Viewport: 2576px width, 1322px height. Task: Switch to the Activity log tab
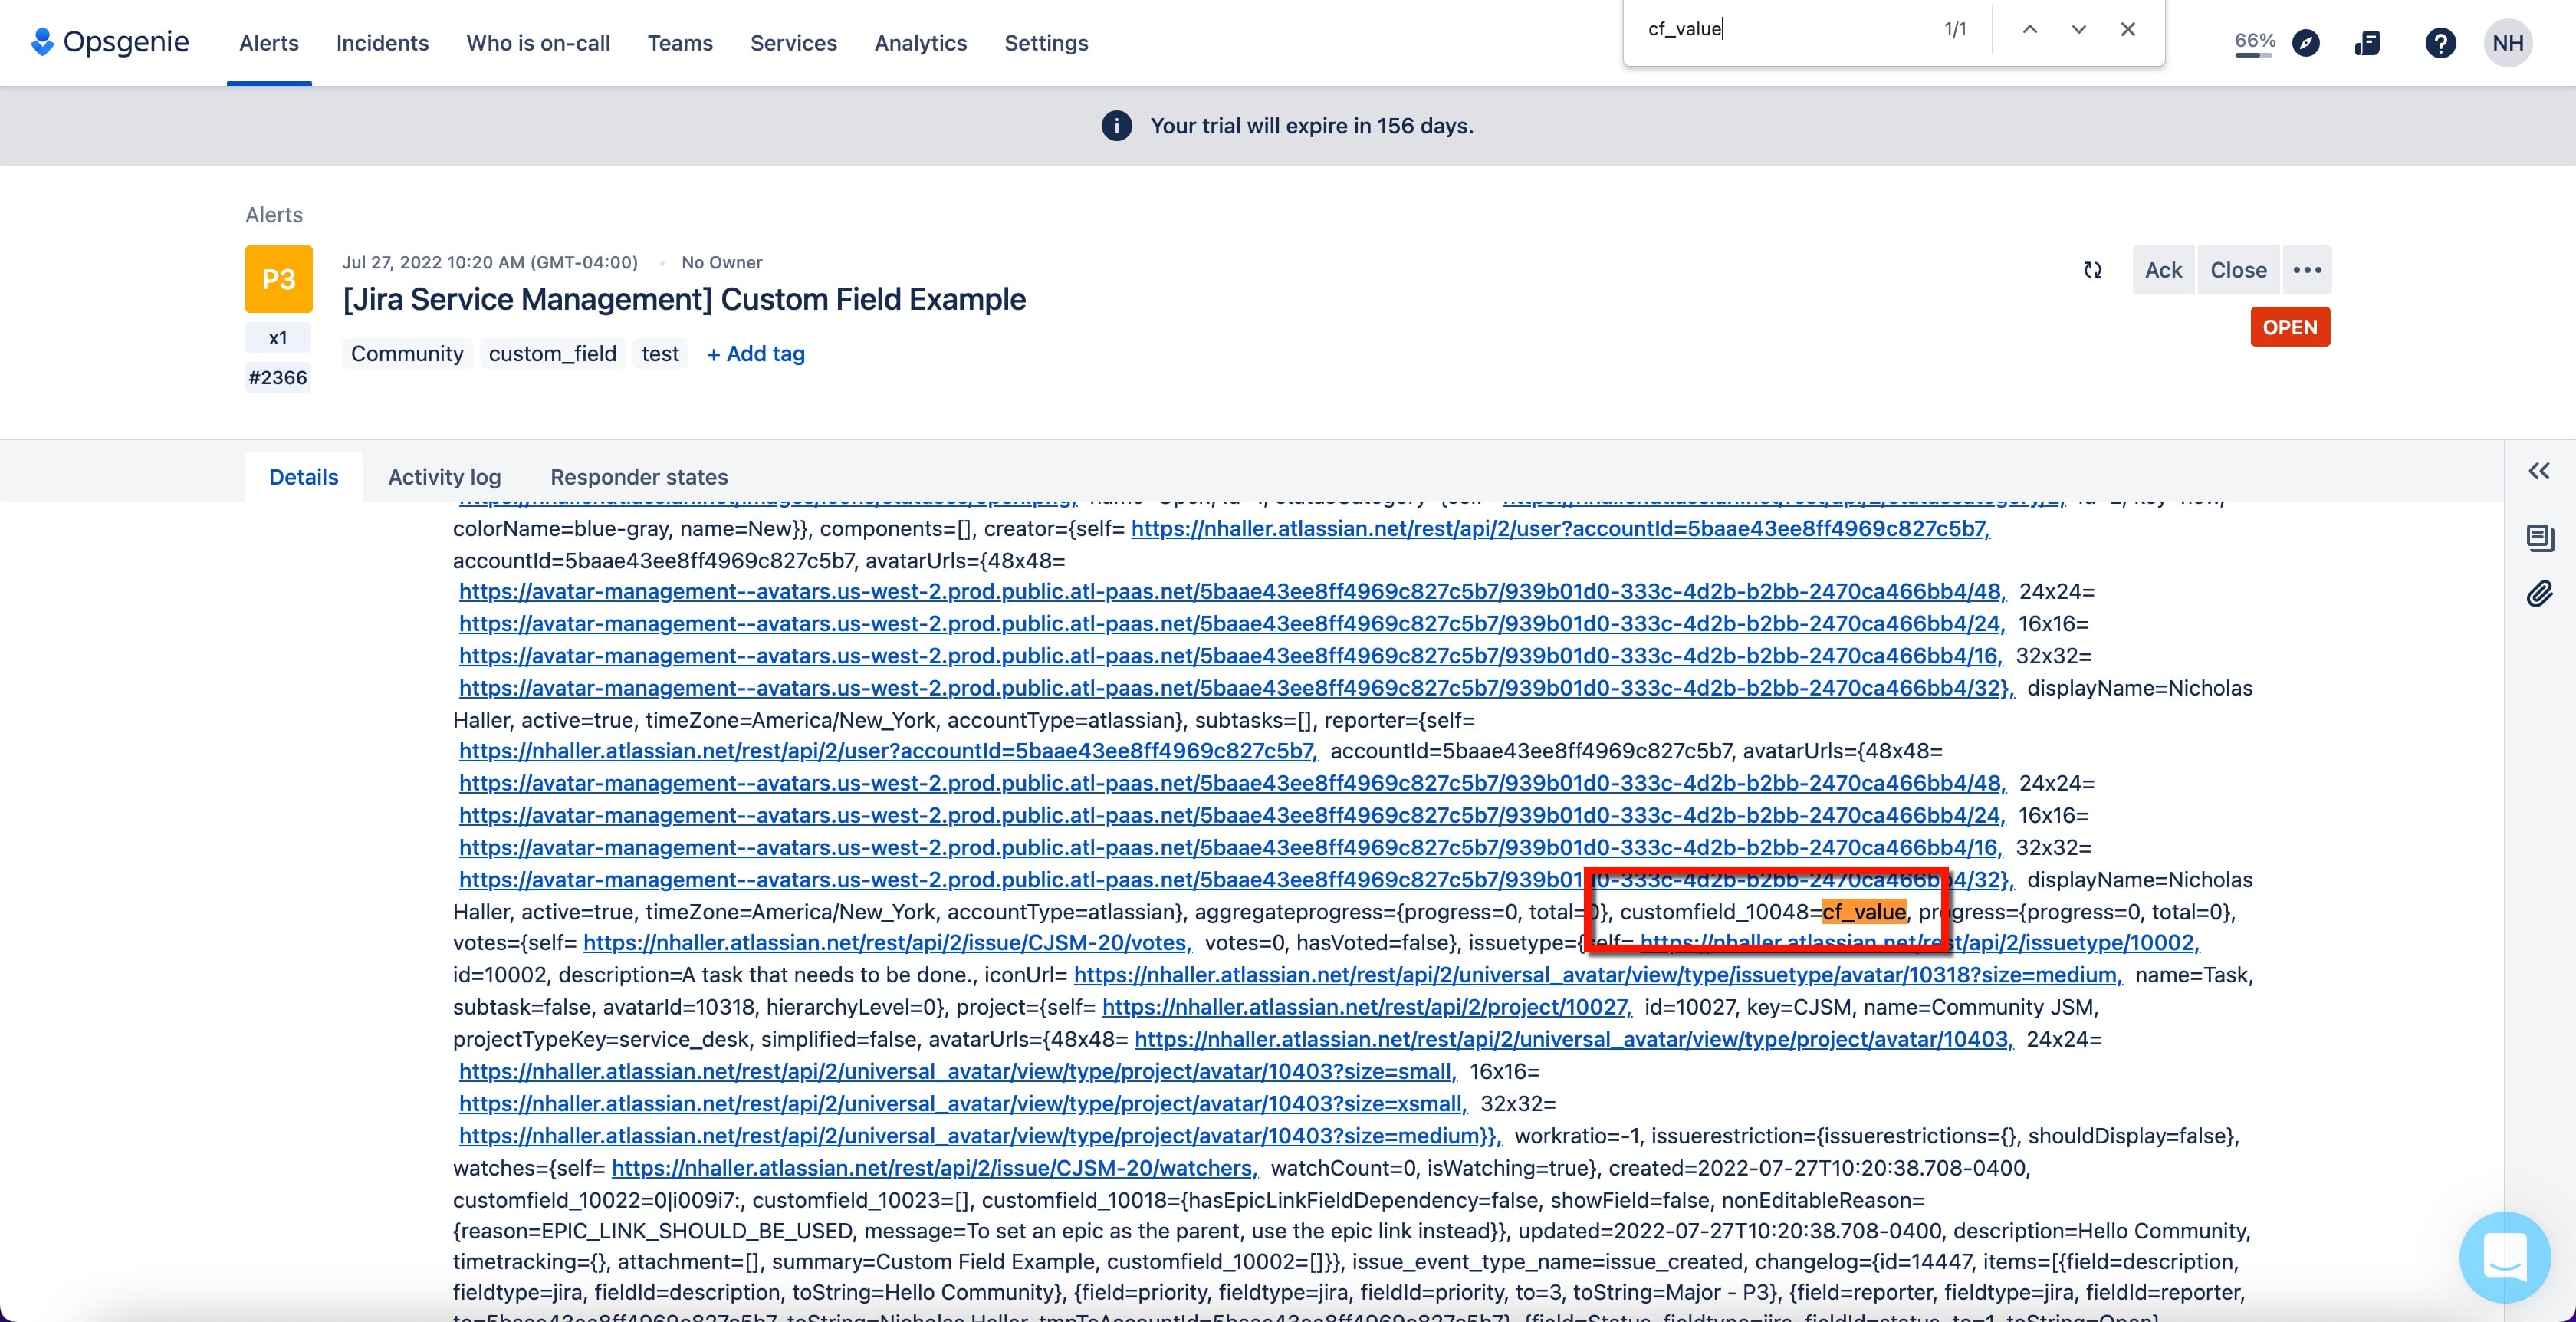click(x=444, y=477)
